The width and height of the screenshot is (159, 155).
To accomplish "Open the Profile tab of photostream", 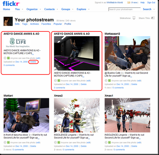I will tap(68, 24).
